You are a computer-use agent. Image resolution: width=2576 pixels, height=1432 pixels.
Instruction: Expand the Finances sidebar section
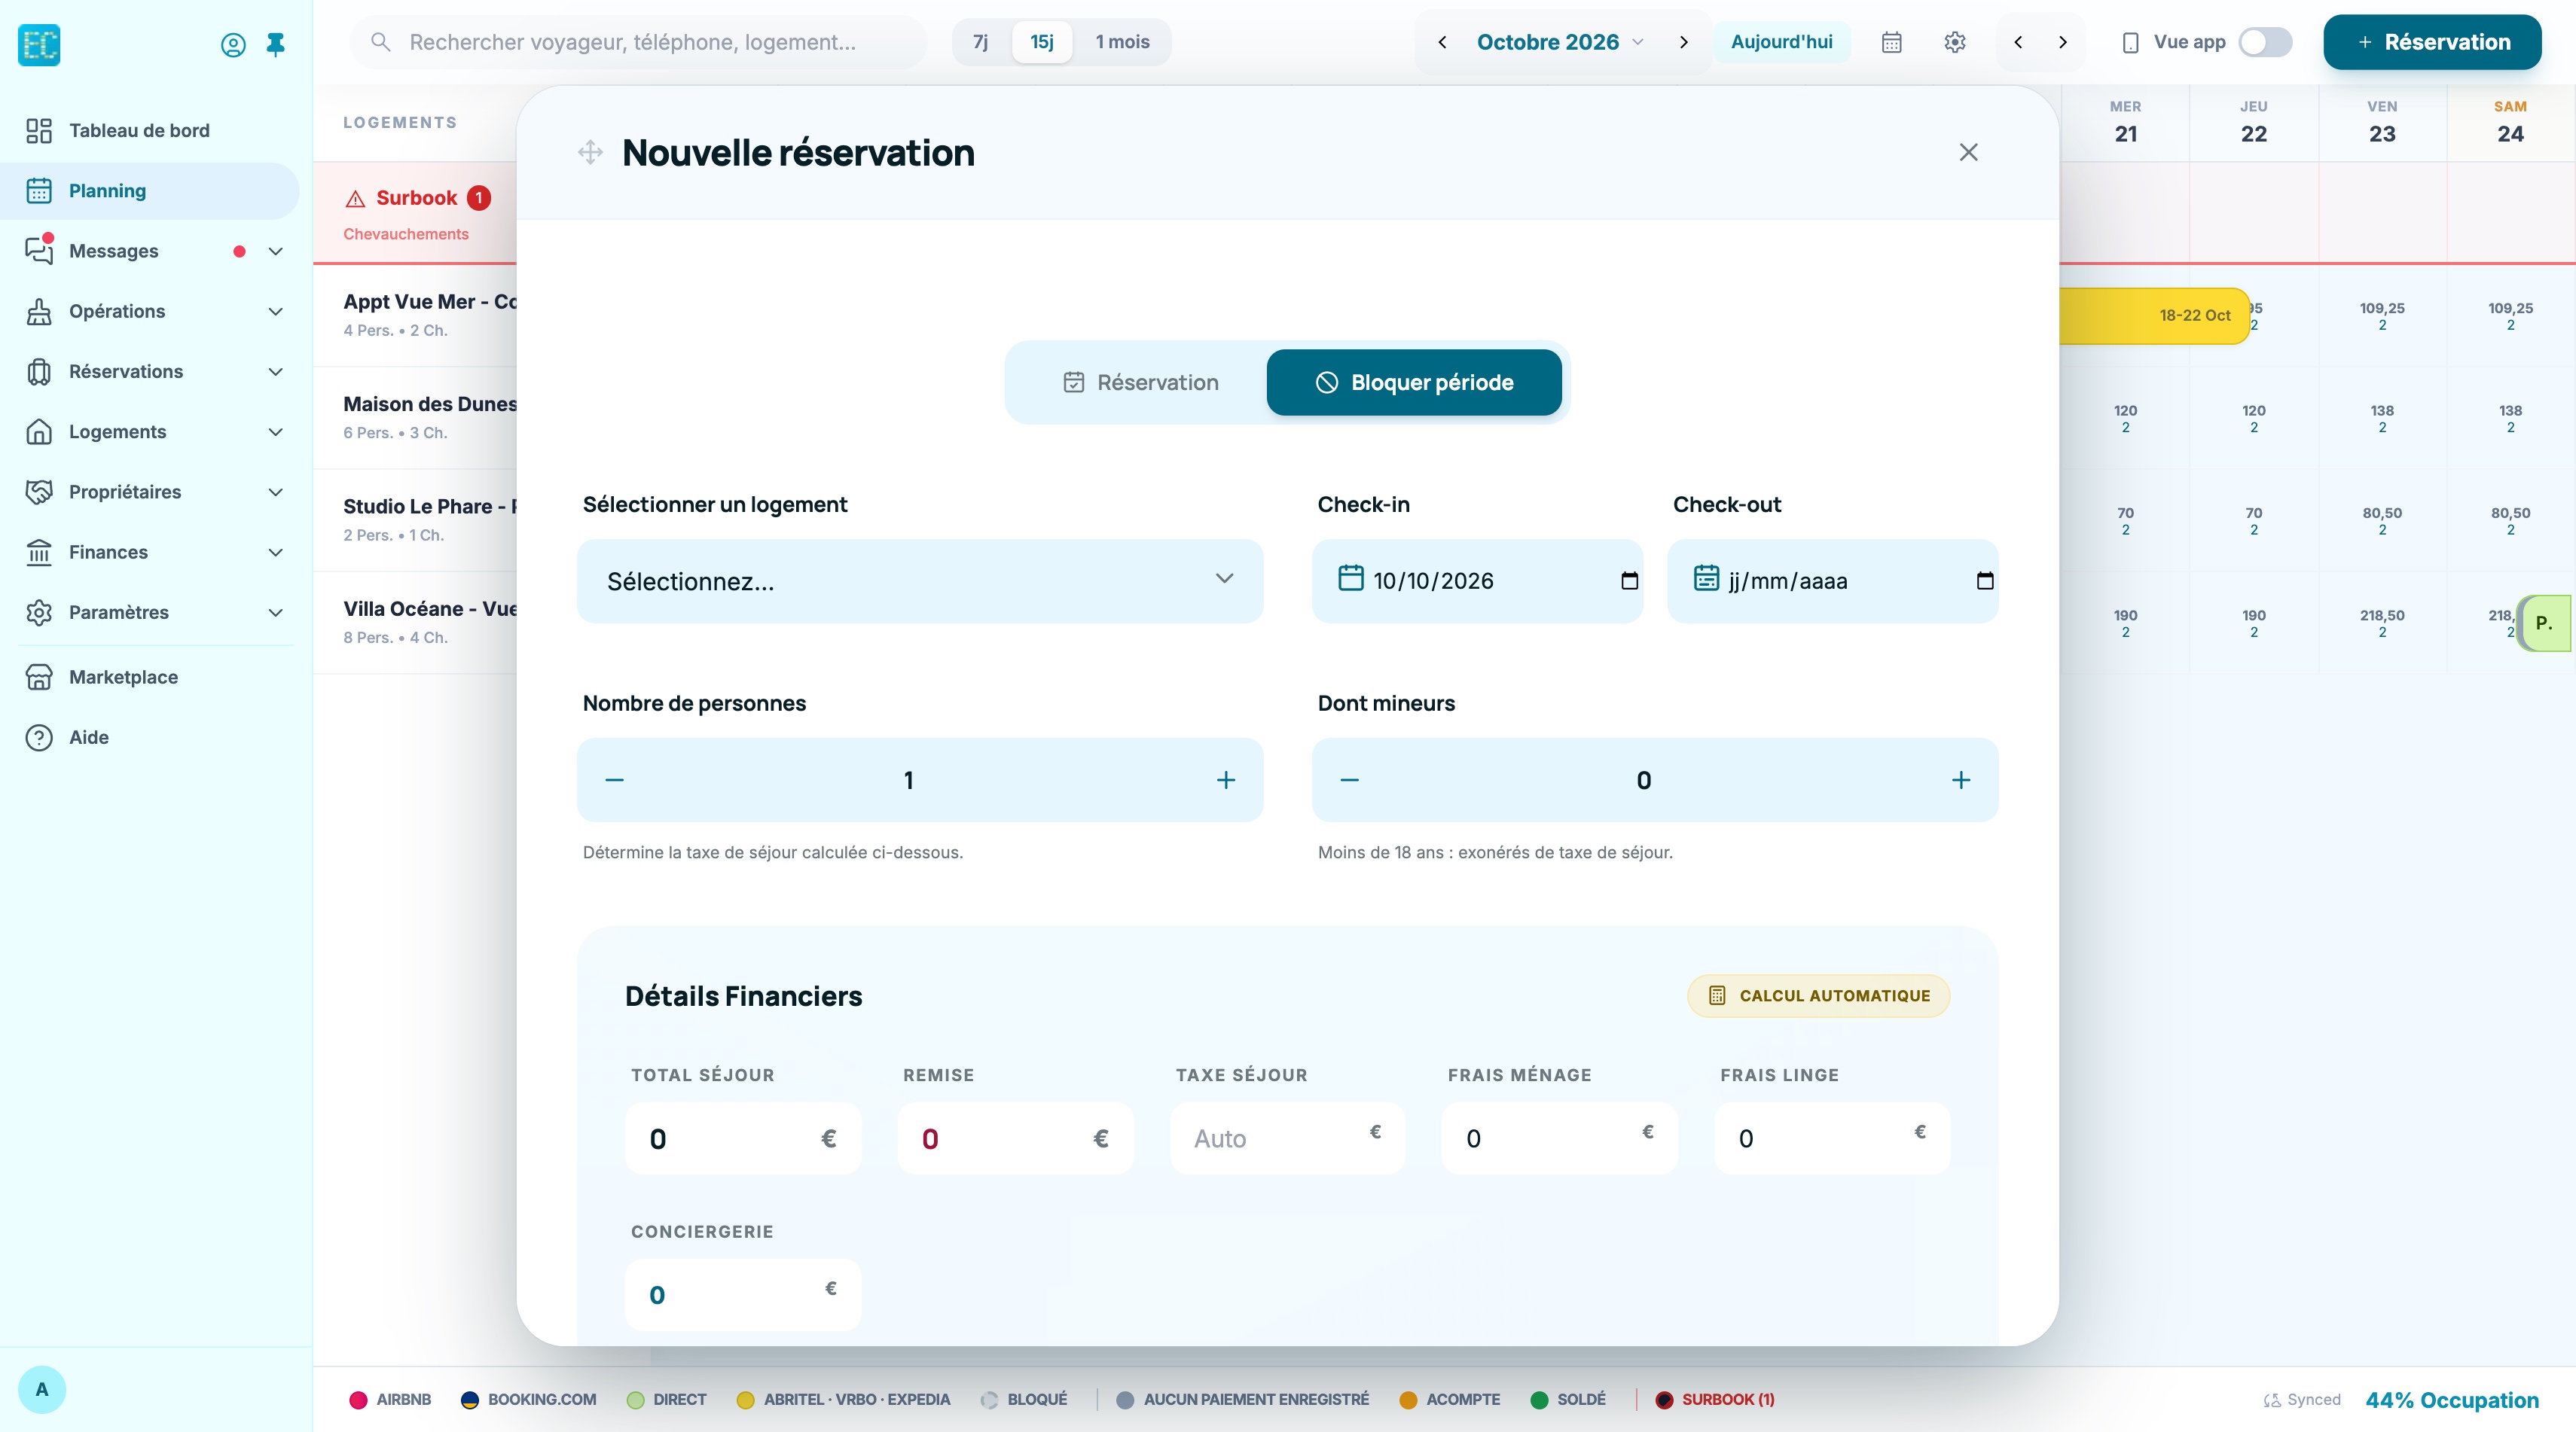tap(276, 553)
